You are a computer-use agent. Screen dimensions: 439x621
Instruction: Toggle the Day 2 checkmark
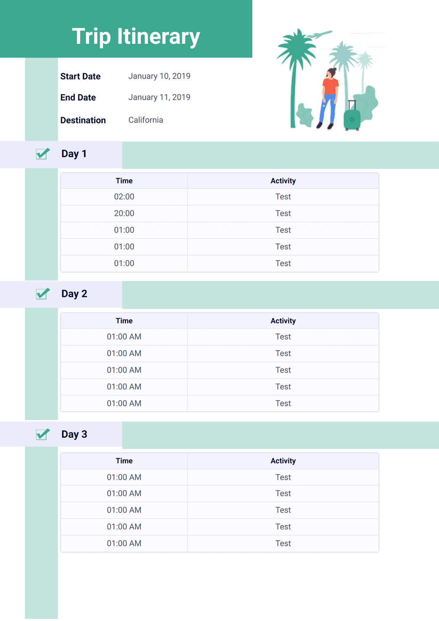coord(42,294)
